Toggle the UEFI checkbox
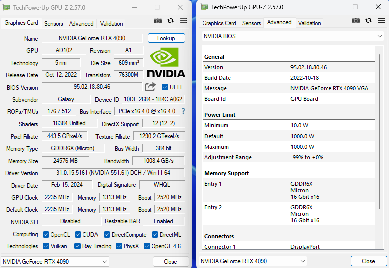Image resolution: width=389 pixels, height=268 pixels. coord(165,87)
